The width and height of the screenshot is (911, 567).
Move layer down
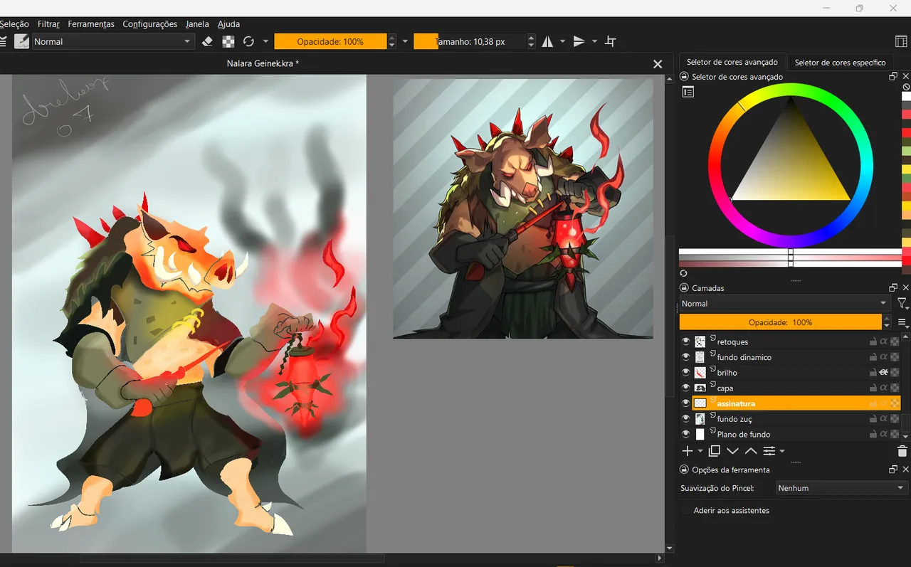coord(732,451)
